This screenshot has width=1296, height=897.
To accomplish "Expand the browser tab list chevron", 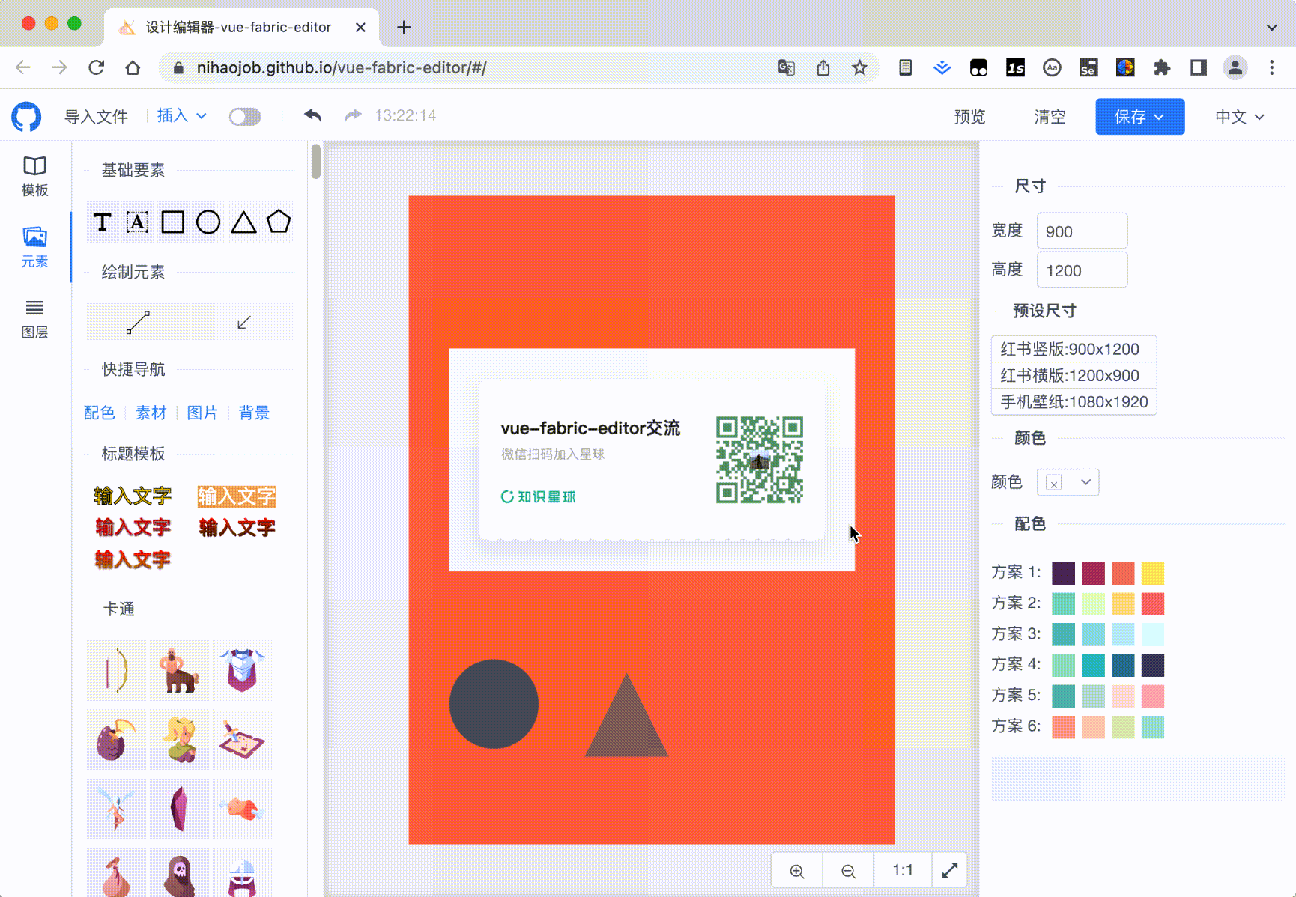I will tap(1271, 27).
